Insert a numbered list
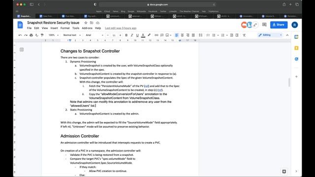Viewport: 315px width, 177px height. coord(223,35)
